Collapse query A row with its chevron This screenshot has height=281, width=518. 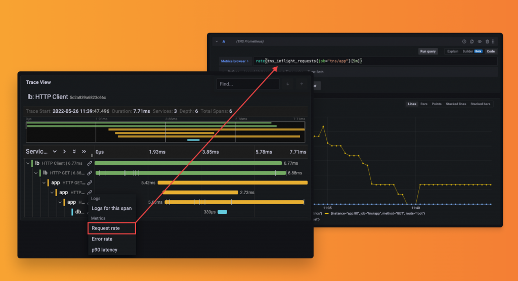point(217,41)
